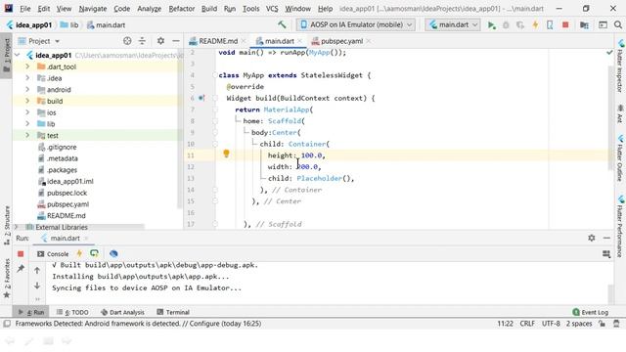The height and width of the screenshot is (352, 626).
Task: Click the Debug bug icon in toolbar
Action: click(506, 25)
